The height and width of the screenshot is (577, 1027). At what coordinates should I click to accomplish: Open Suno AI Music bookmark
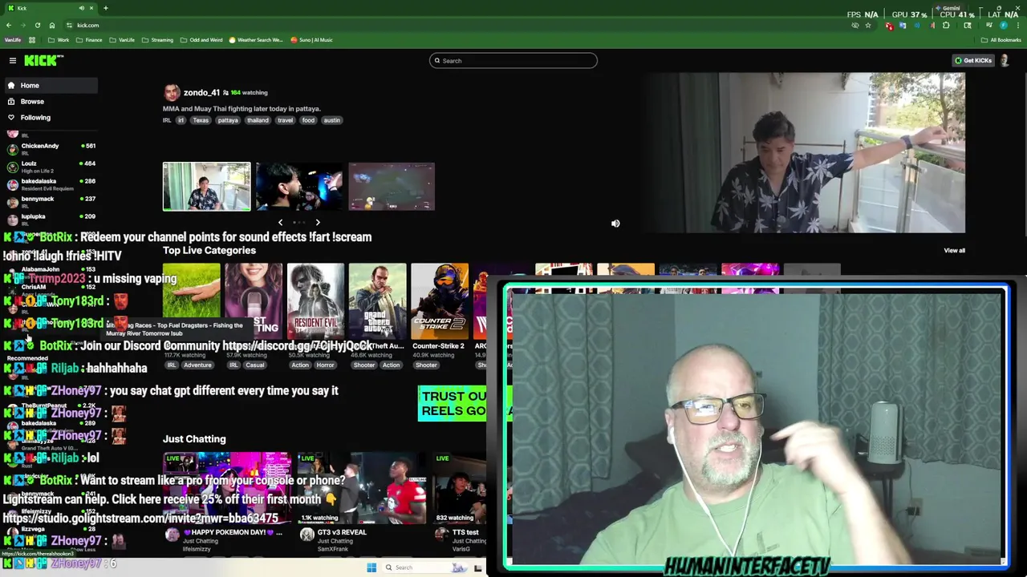pyautogui.click(x=311, y=40)
